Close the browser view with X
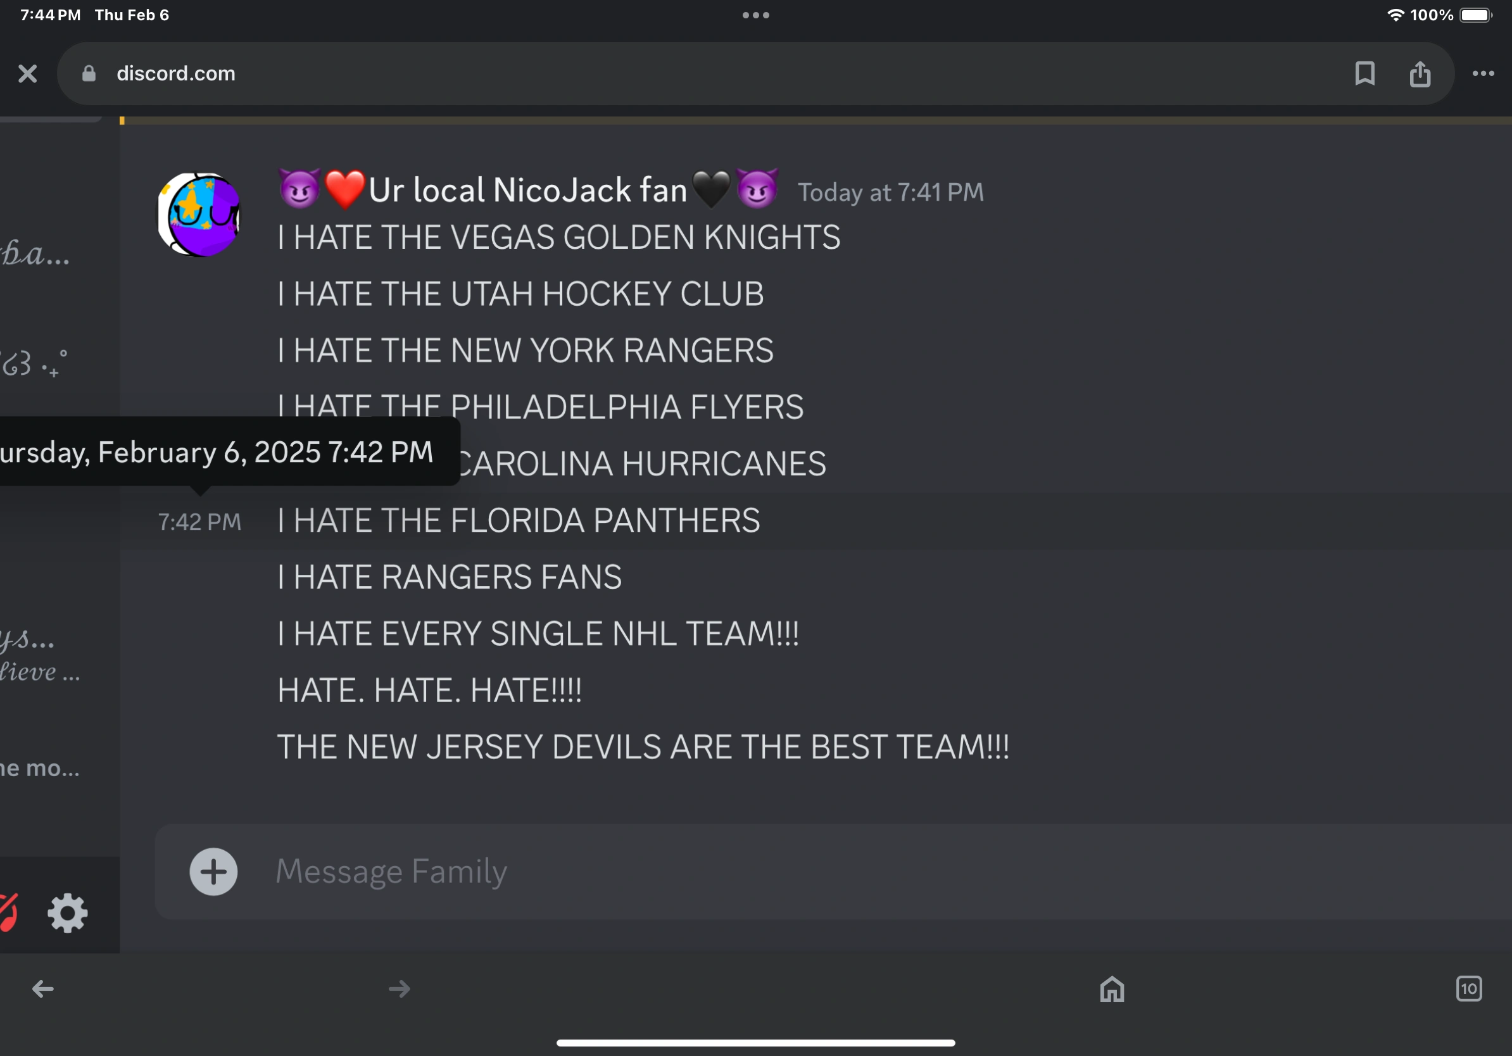 click(x=28, y=73)
